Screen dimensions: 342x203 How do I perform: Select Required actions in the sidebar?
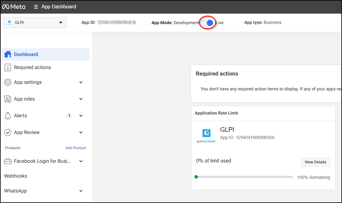(32, 67)
